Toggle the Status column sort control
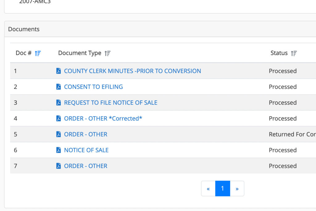The image size is (316, 211). point(293,53)
